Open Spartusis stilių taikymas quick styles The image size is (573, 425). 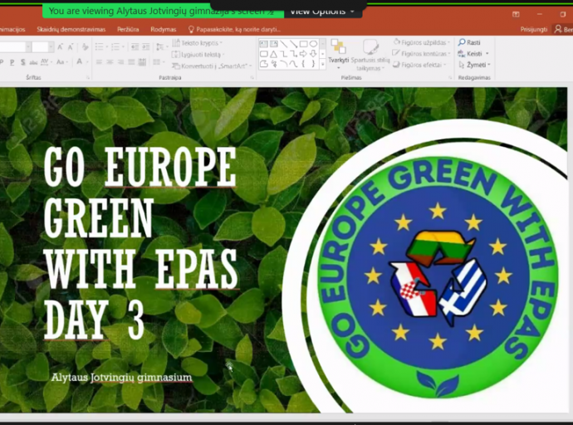point(370,55)
